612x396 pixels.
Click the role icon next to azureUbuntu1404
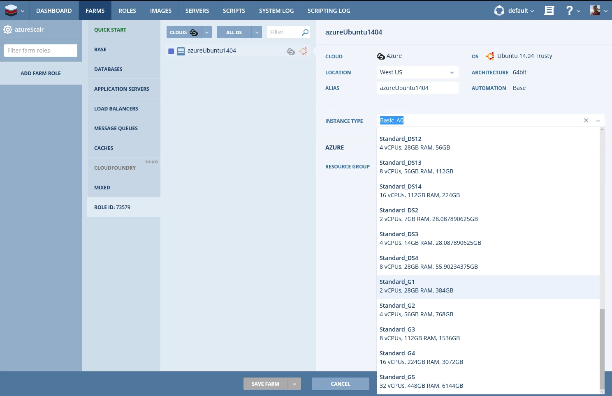181,51
